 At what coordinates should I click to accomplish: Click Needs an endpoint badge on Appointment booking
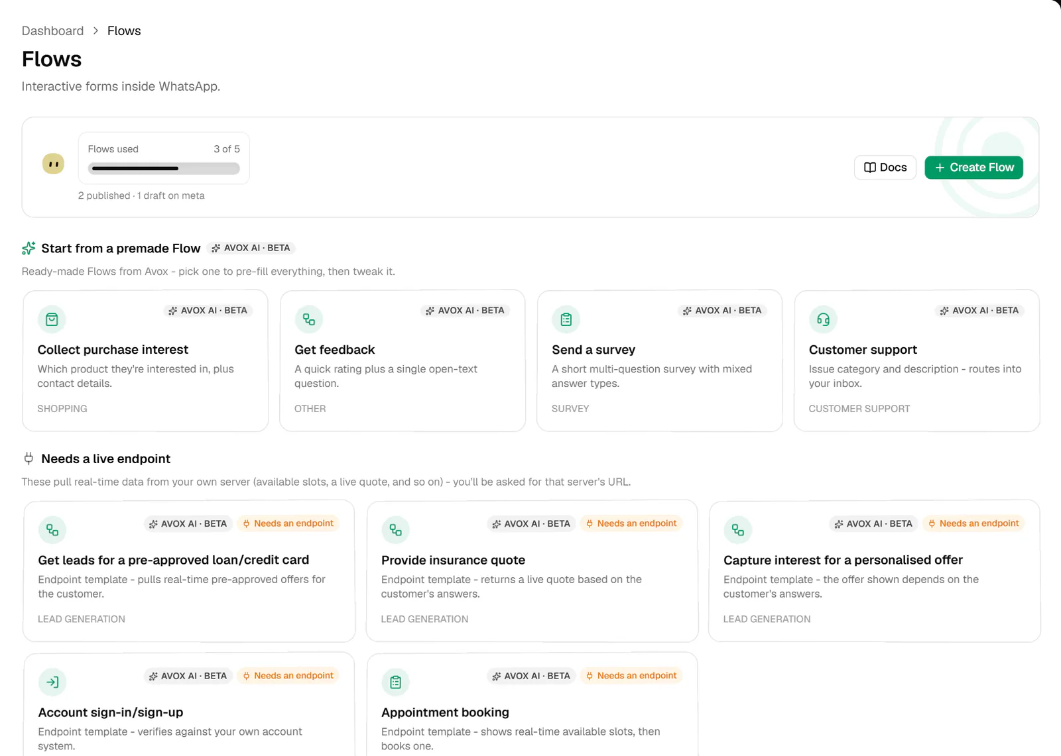[631, 676]
